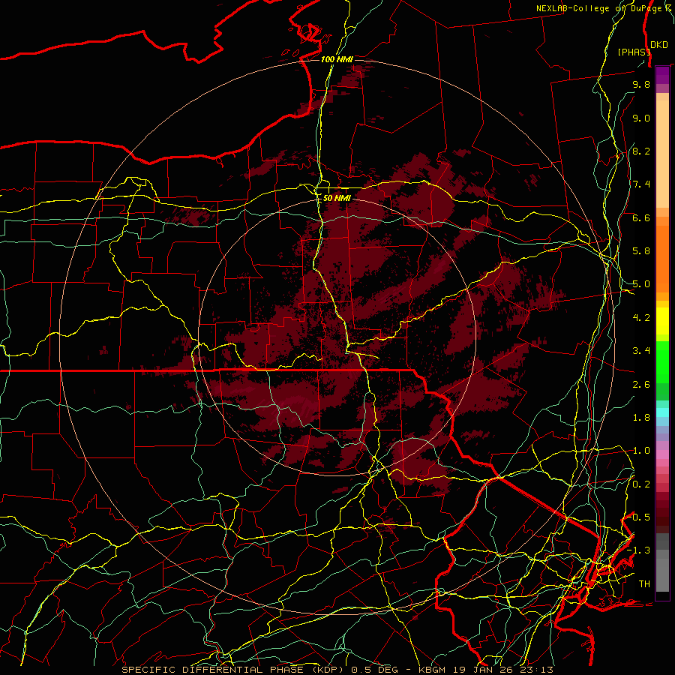Screen dimensions: 675x675
Task: Click the "7.4" scale value
Action: [641, 184]
